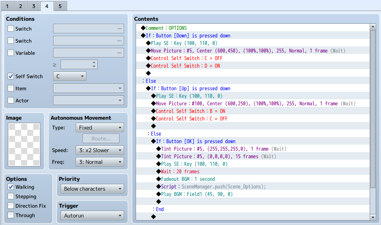Click the Route... button

tap(101, 139)
